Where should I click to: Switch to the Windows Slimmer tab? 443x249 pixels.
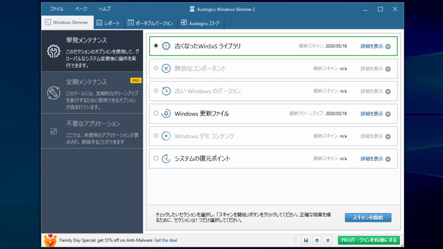(67, 22)
